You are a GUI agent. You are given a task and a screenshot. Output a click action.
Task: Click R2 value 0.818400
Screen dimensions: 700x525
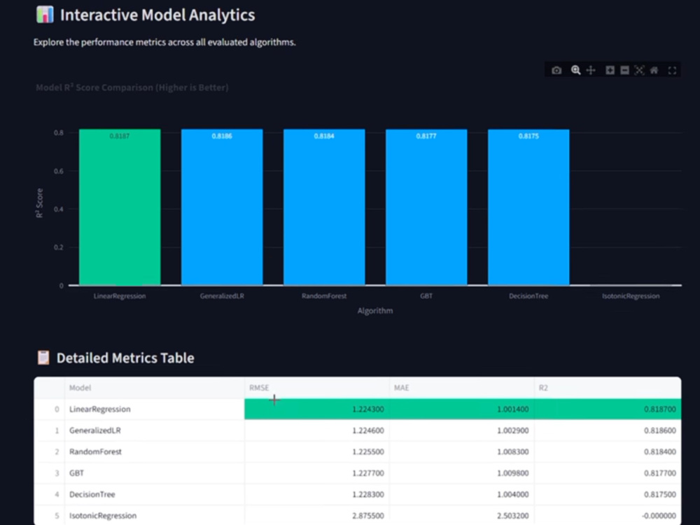coord(608,451)
